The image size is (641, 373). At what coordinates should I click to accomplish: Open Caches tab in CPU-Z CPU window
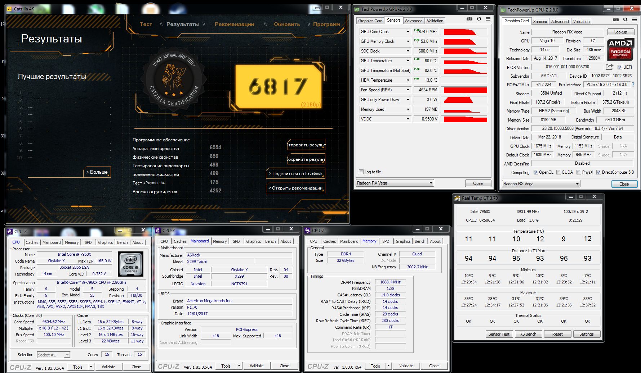point(32,242)
